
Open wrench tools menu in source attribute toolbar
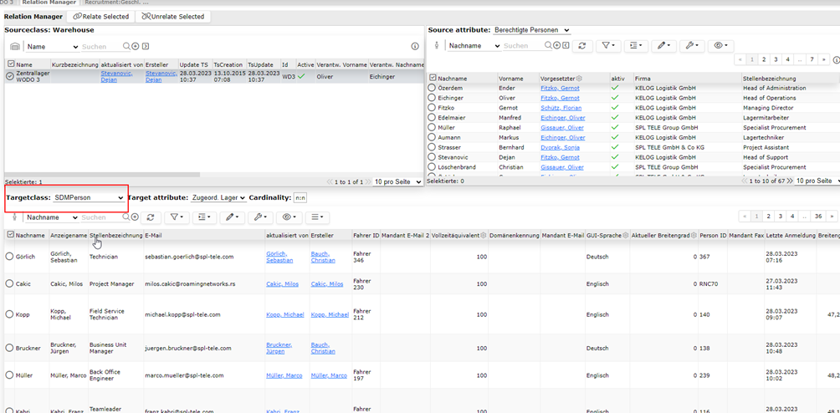pos(692,46)
